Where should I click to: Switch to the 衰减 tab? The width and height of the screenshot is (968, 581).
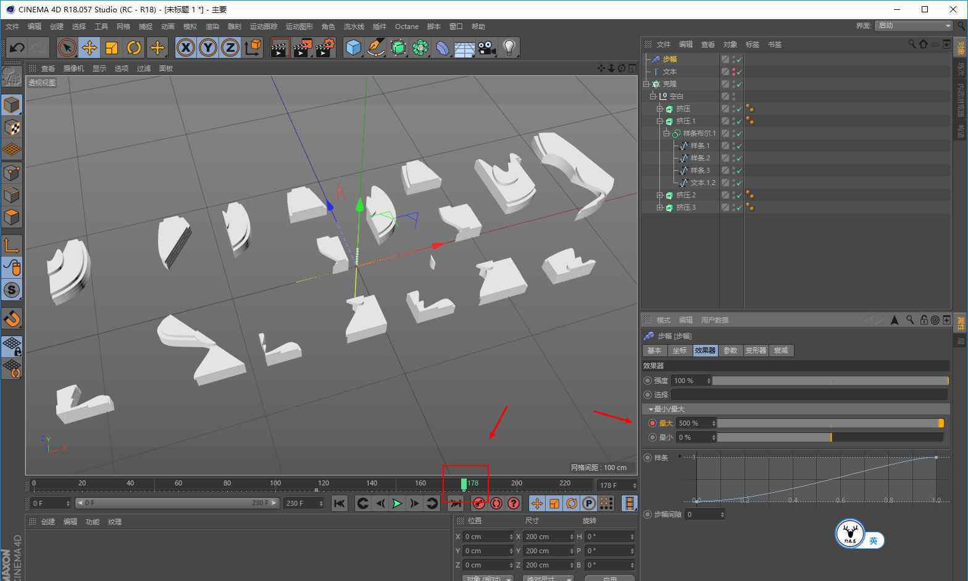point(781,350)
